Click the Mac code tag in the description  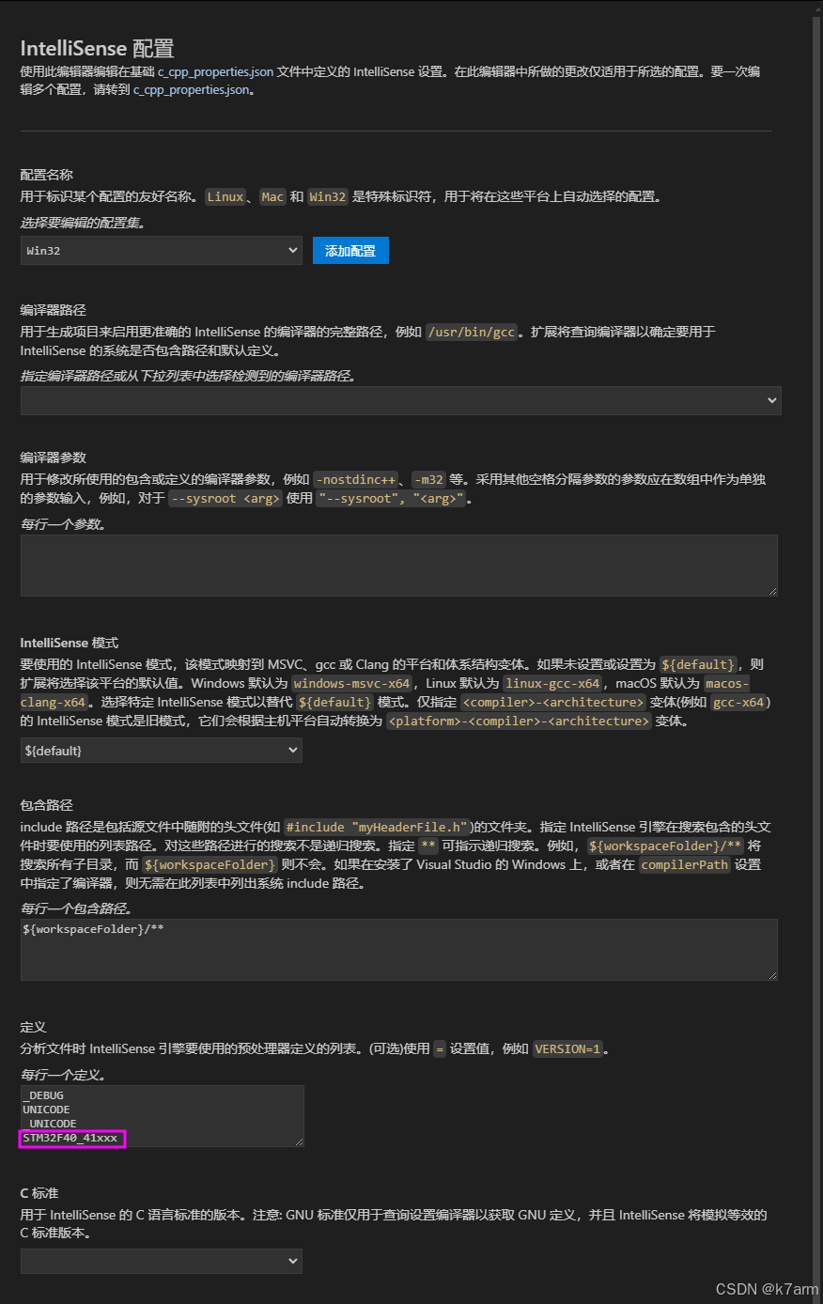click(x=272, y=196)
